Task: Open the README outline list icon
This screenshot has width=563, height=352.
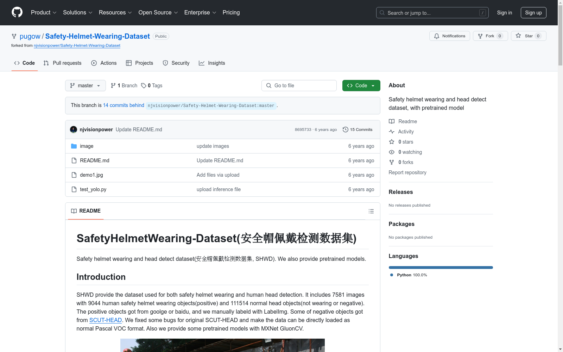Action: (x=371, y=211)
